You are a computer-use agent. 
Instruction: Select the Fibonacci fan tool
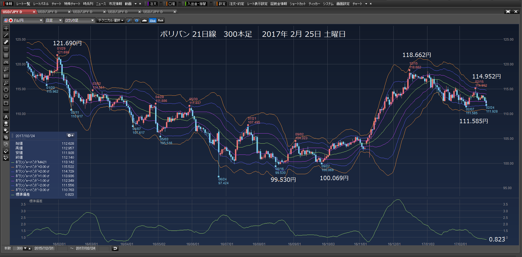point(6,69)
